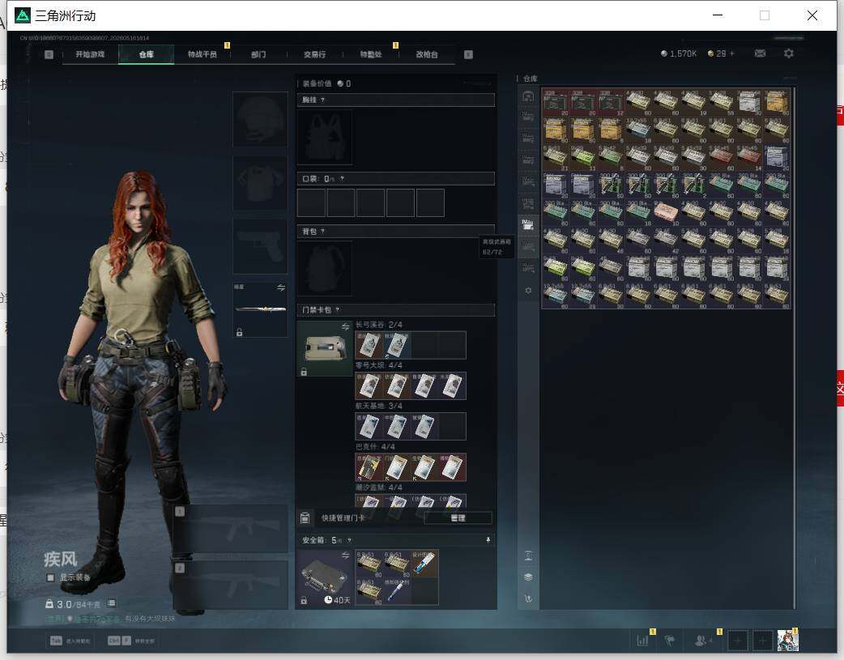Swap the keycard case via arrows icon
The image size is (844, 660).
[x=346, y=327]
